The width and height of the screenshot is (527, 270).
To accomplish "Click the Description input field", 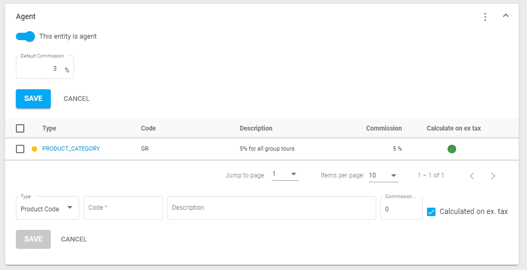I will click(x=271, y=208).
